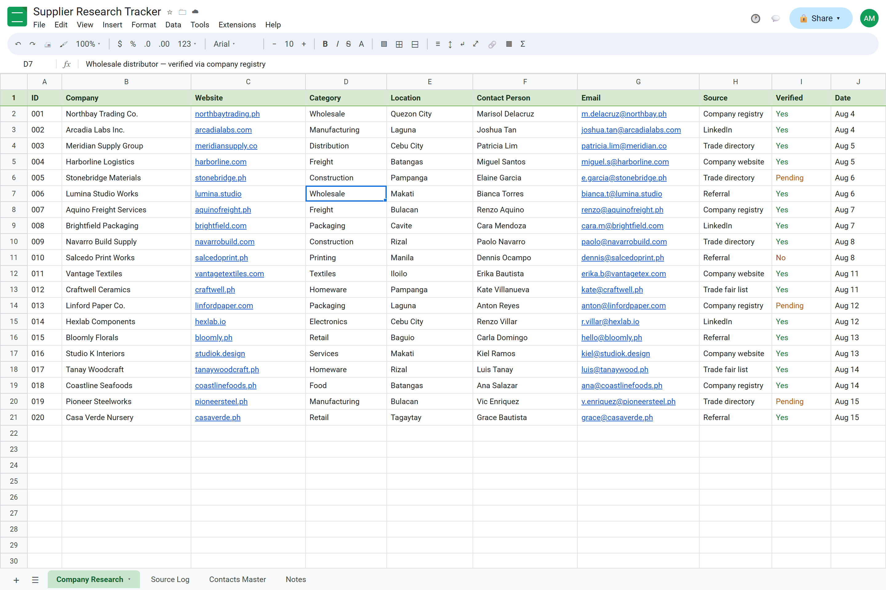Click the Sheets home logo
This screenshot has width=886, height=590.
17,17
